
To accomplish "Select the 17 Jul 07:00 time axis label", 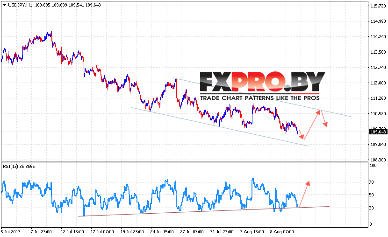I will (x=102, y=232).
